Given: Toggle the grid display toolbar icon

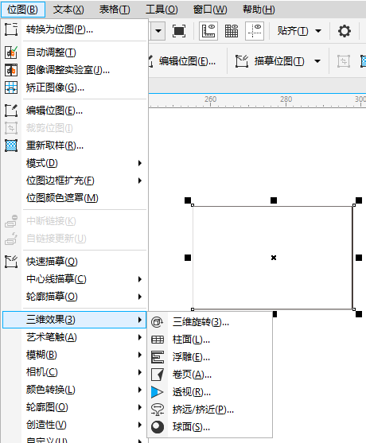Looking at the screenshot, I should tap(232, 31).
